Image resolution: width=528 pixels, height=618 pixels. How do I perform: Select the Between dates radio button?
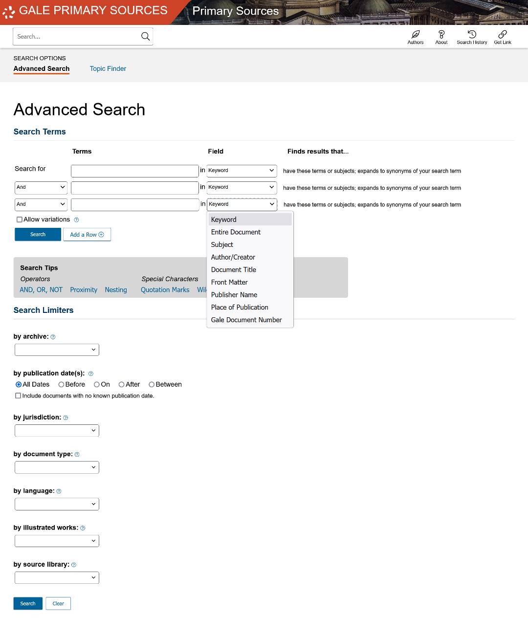pyautogui.click(x=152, y=384)
